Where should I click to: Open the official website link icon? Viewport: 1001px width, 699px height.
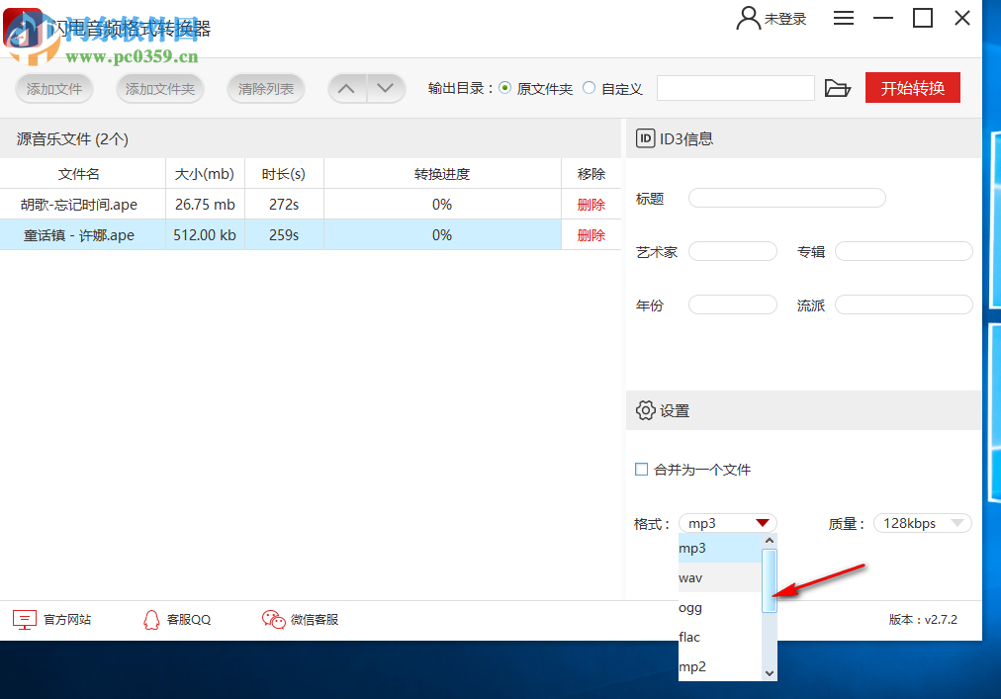tap(25, 619)
